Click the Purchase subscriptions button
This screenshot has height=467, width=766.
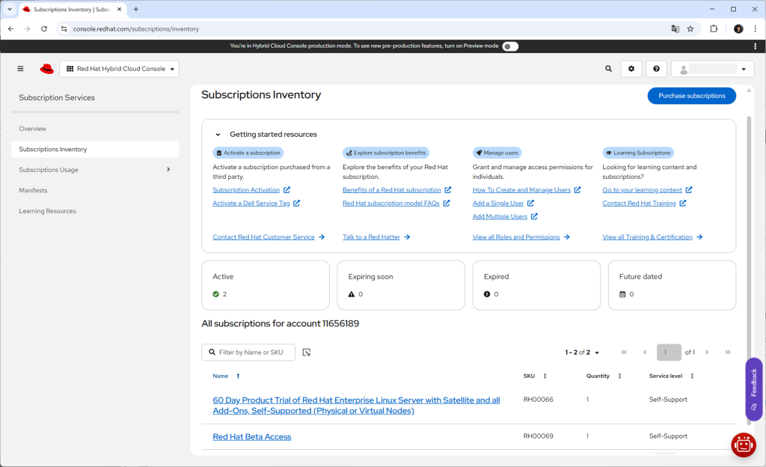point(691,96)
